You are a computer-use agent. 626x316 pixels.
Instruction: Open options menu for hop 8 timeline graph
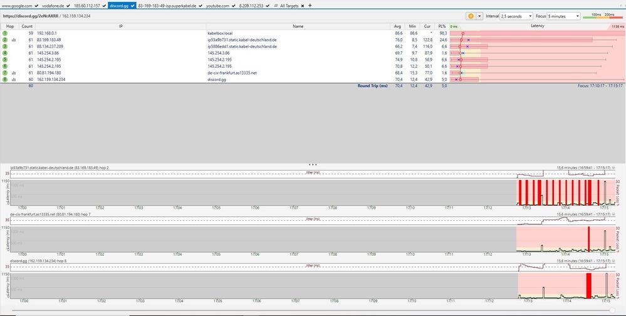[613, 260]
